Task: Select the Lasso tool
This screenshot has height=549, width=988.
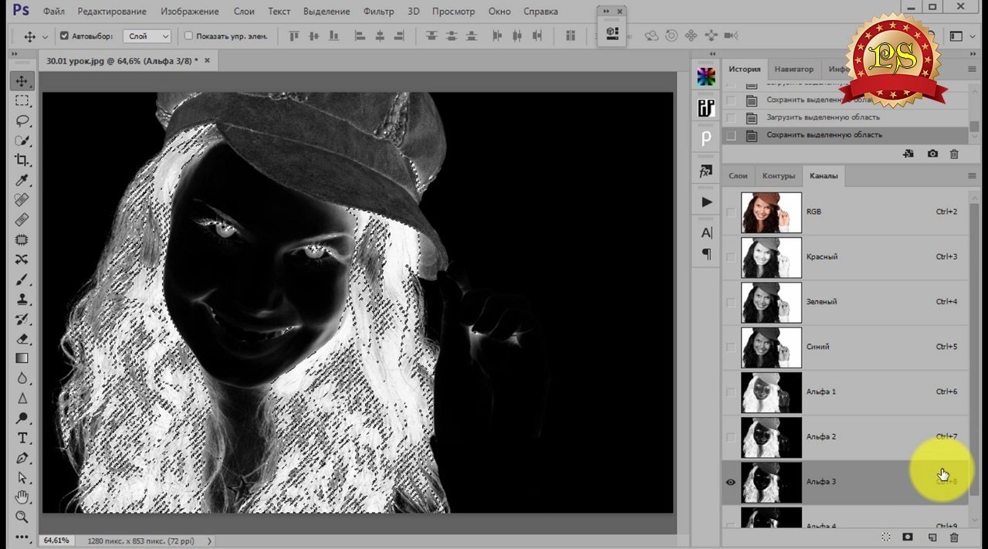Action: point(22,120)
